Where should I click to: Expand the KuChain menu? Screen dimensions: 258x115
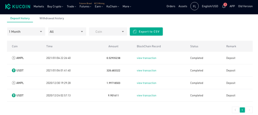tap(113, 6)
